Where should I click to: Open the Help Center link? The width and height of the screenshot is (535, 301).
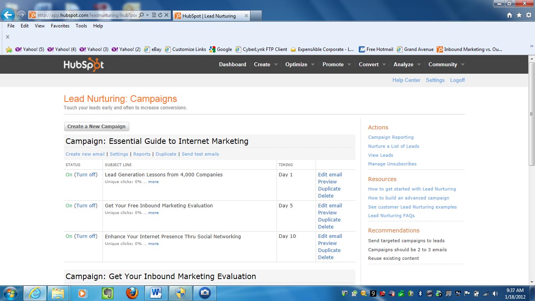(x=406, y=80)
